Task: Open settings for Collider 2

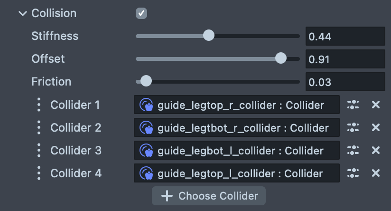Action: [353, 127]
